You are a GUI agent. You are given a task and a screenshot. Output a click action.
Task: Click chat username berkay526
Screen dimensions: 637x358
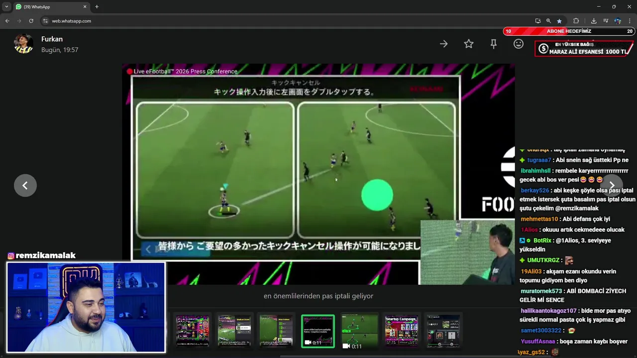535,190
